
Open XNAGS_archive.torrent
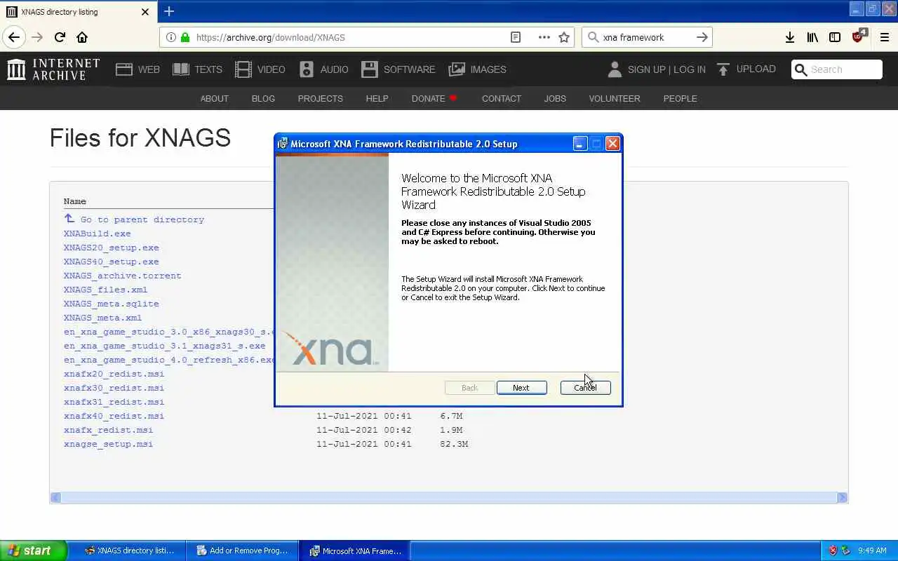122,276
